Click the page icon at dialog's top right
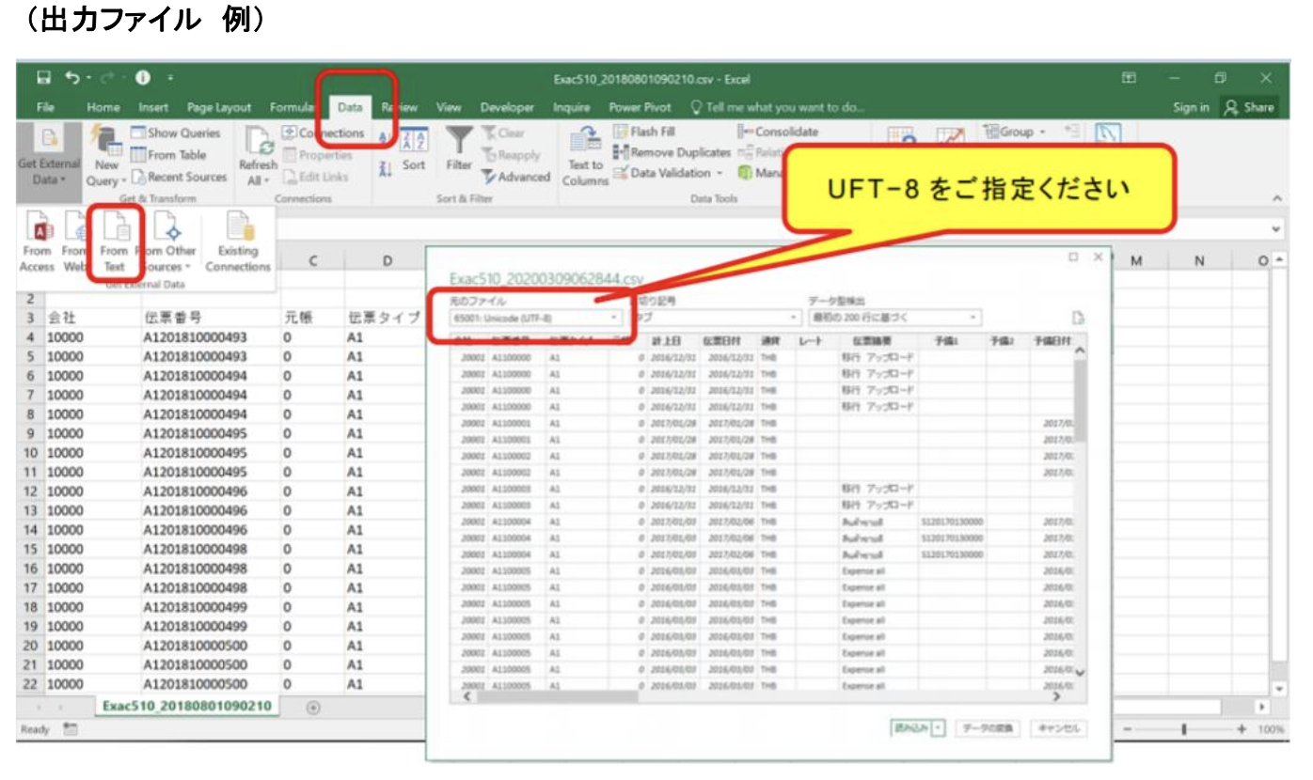 pyautogui.click(x=1079, y=320)
